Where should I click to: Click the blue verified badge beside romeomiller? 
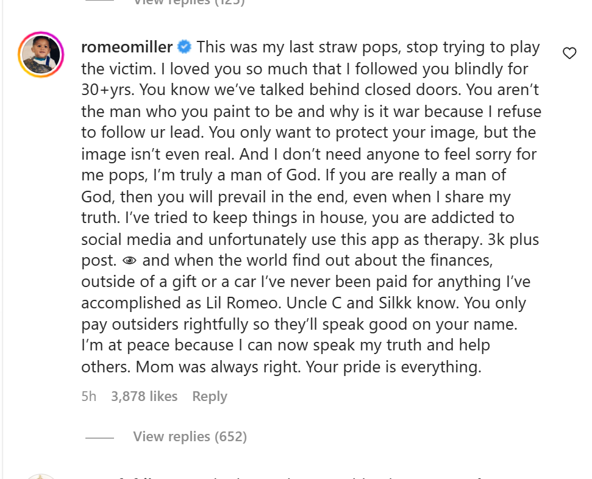click(x=184, y=47)
